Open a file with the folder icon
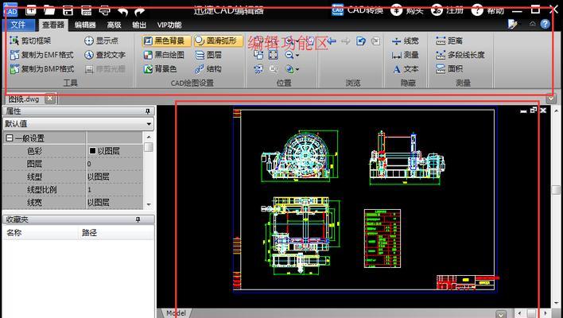The image size is (563, 318). [x=49, y=10]
